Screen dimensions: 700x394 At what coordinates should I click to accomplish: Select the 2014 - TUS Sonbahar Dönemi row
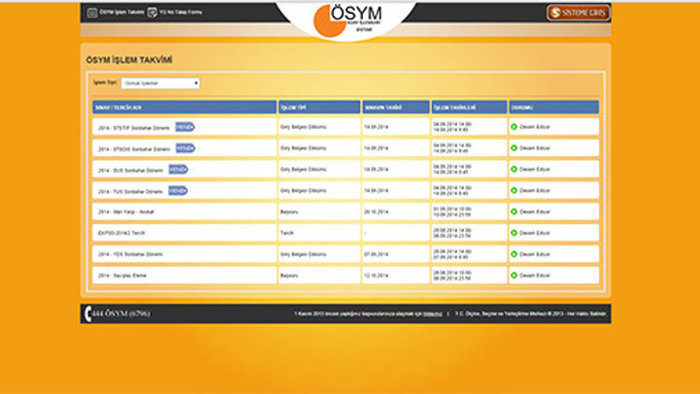pos(130,191)
